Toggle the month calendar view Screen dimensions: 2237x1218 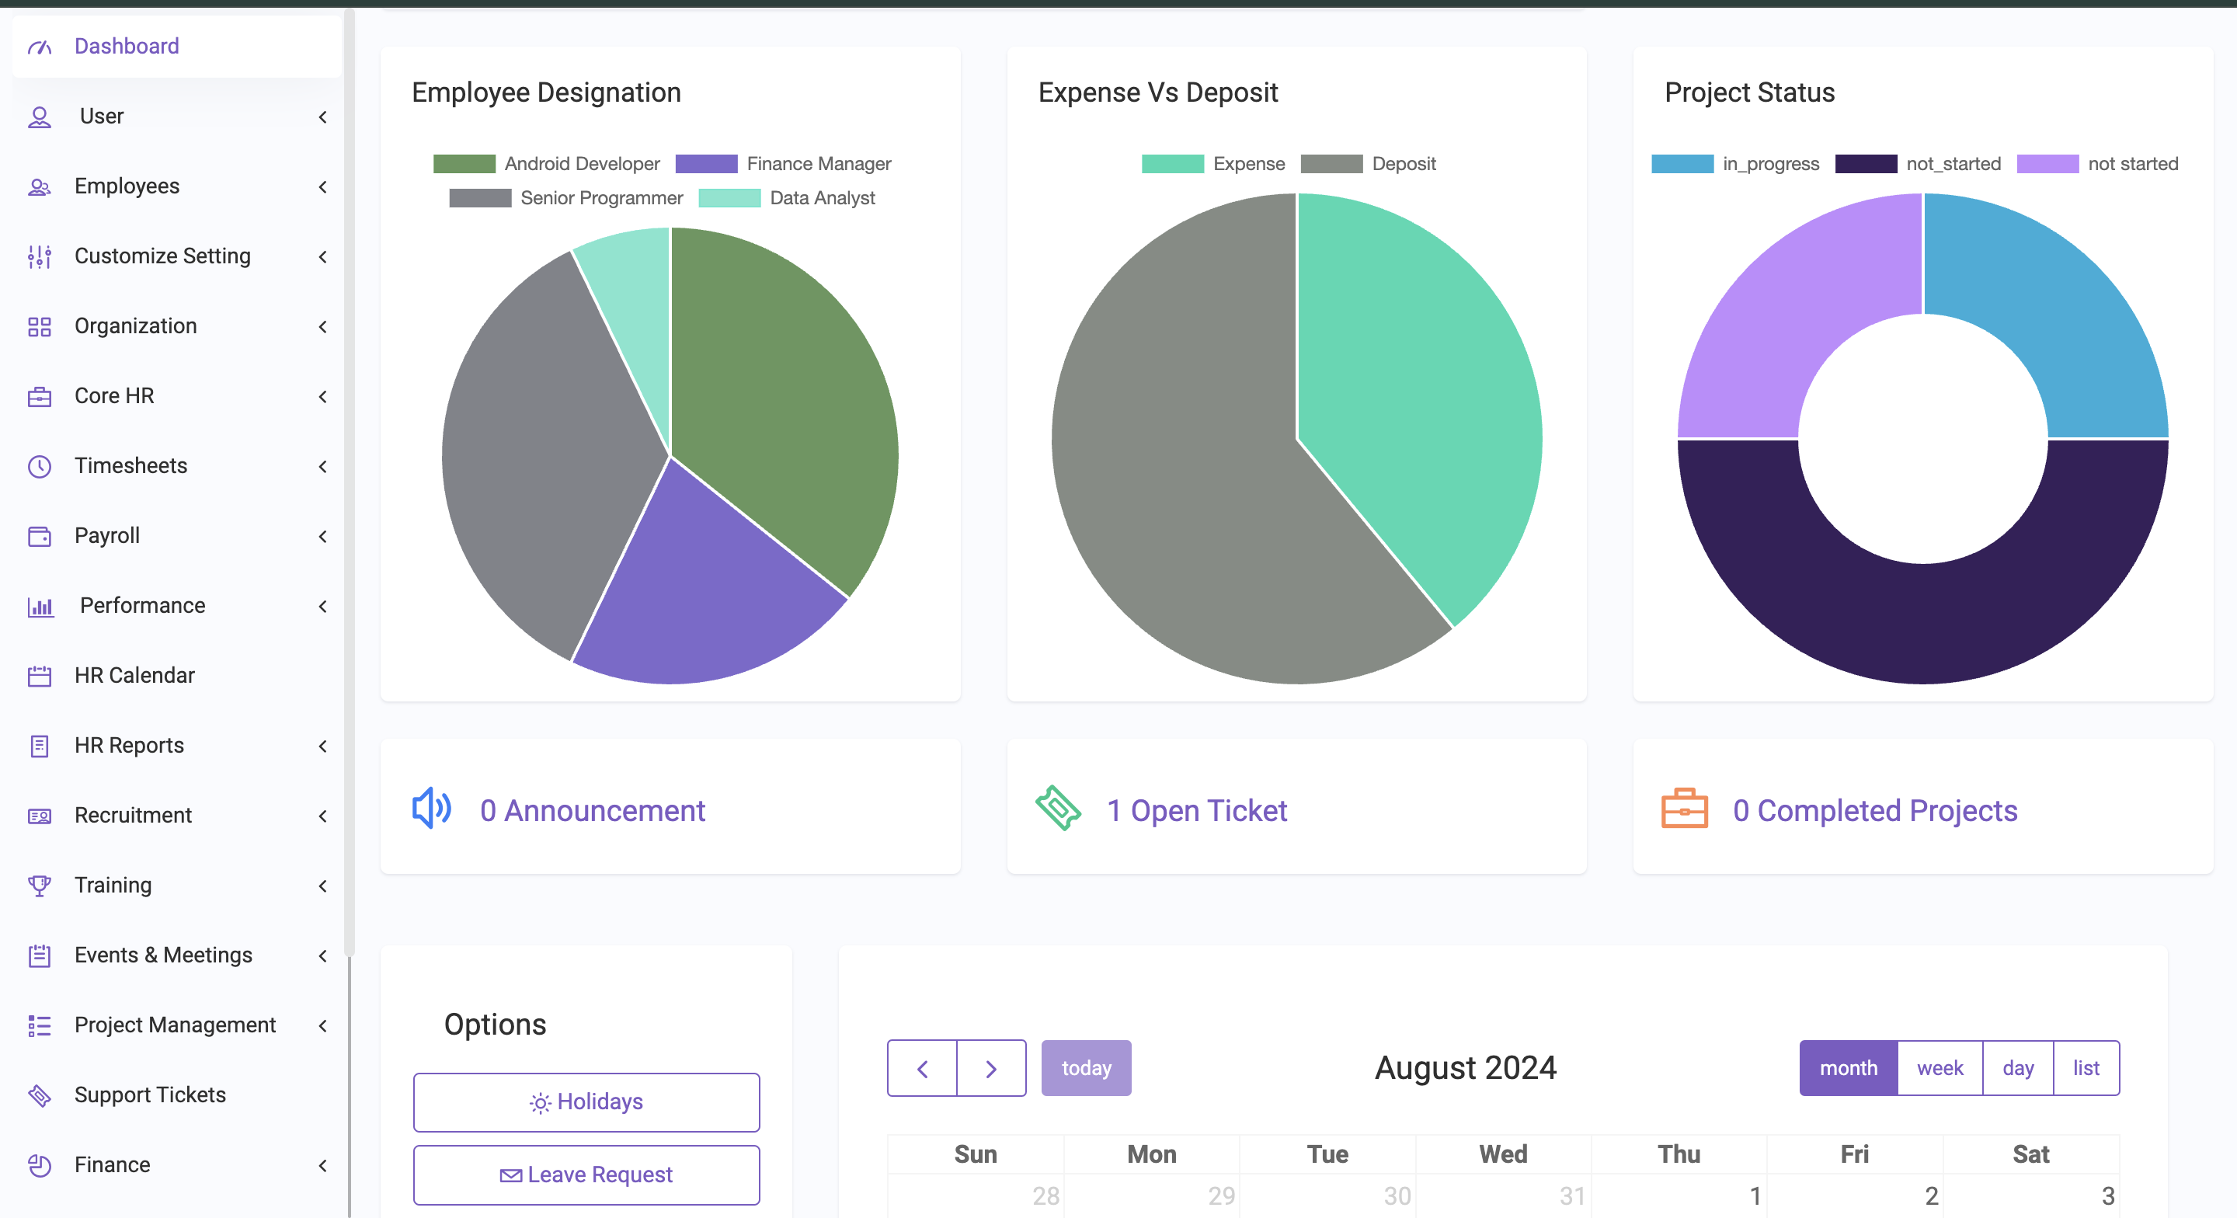pos(1847,1067)
